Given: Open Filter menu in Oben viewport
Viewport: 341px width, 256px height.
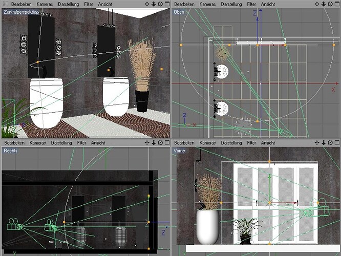Looking at the screenshot, I should [x=251, y=4].
